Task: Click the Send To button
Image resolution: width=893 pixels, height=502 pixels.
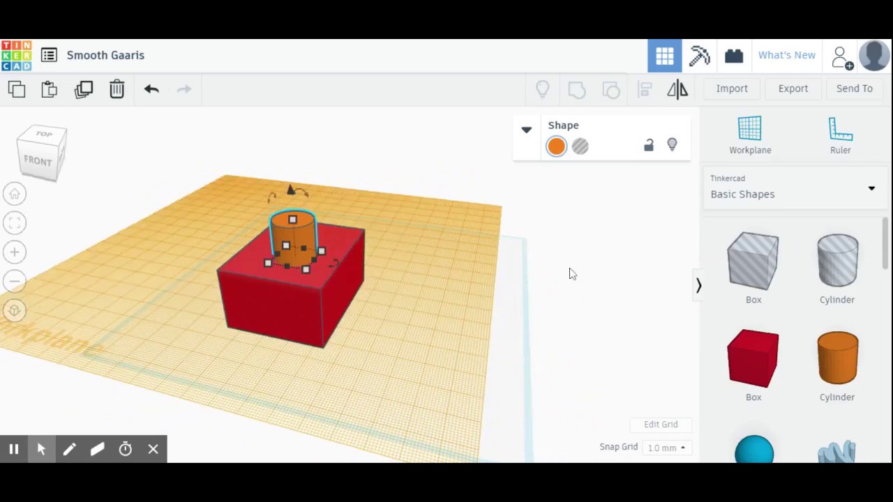Action: [x=854, y=89]
